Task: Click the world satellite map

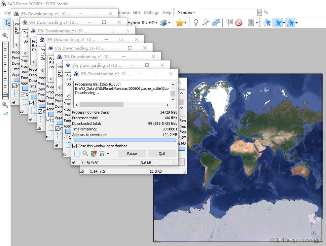Action: [238, 158]
